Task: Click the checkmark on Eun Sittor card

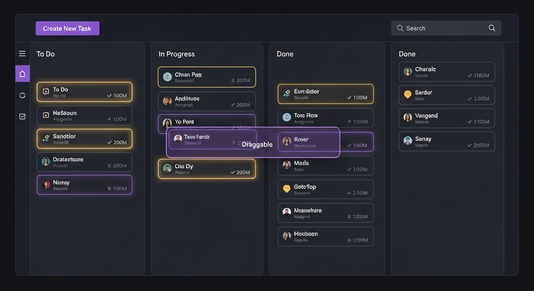Action: [x=349, y=98]
